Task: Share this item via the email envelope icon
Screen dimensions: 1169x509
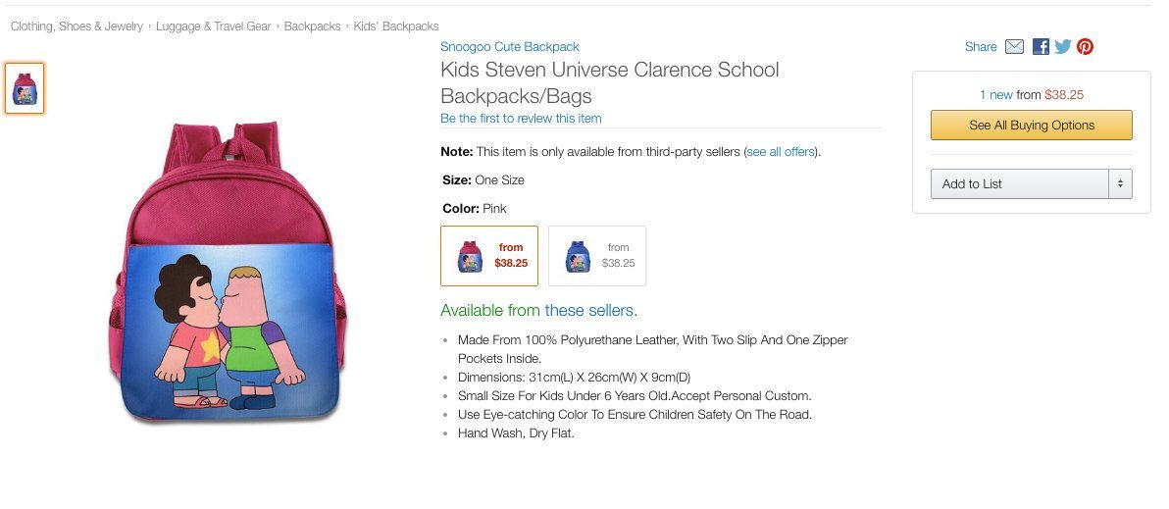Action: click(x=1014, y=47)
